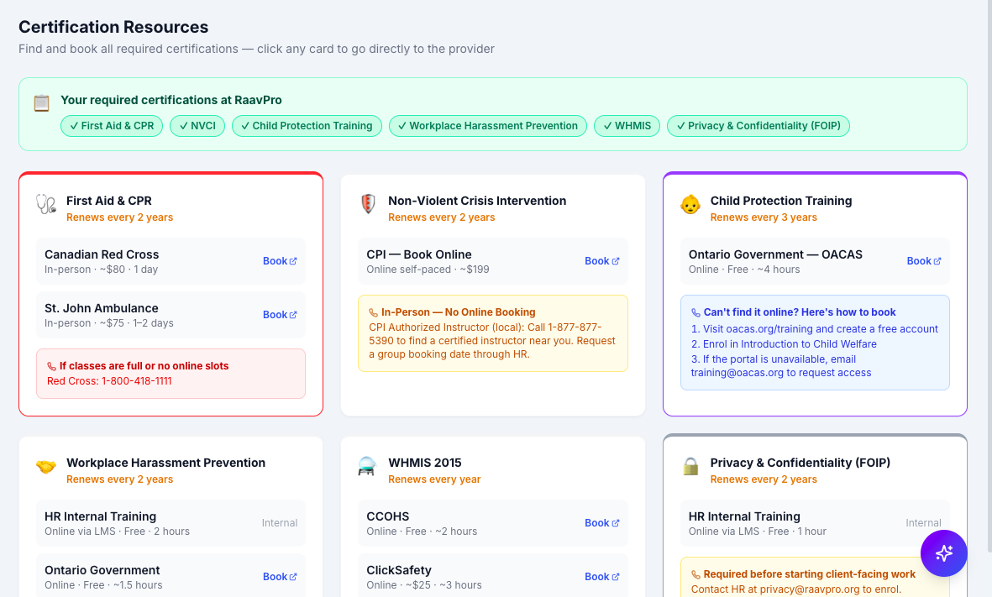
Task: Click 'In-person · ~$80 · 1 day' details
Action: [x=102, y=270]
